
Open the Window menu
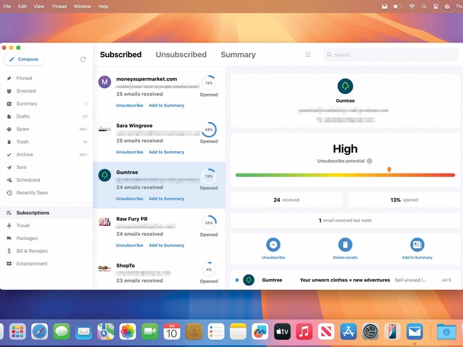click(x=82, y=7)
